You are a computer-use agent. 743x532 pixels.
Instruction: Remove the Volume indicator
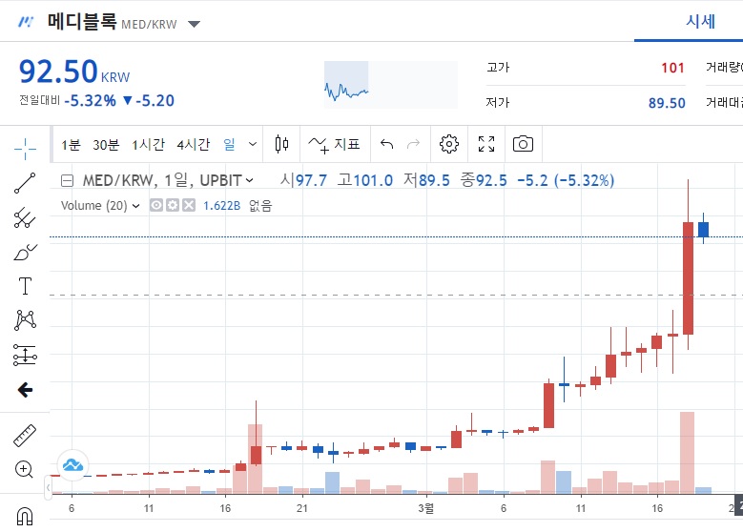point(189,205)
